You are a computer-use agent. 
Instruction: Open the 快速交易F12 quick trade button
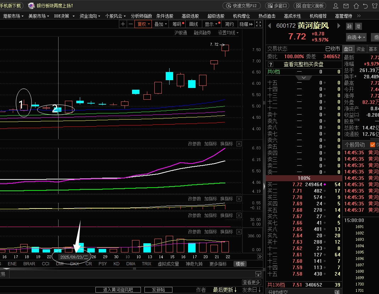coord(241,6)
